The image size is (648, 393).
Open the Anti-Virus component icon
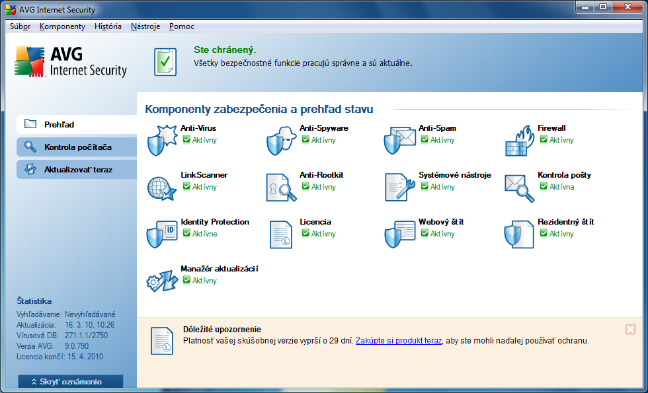pos(161,139)
